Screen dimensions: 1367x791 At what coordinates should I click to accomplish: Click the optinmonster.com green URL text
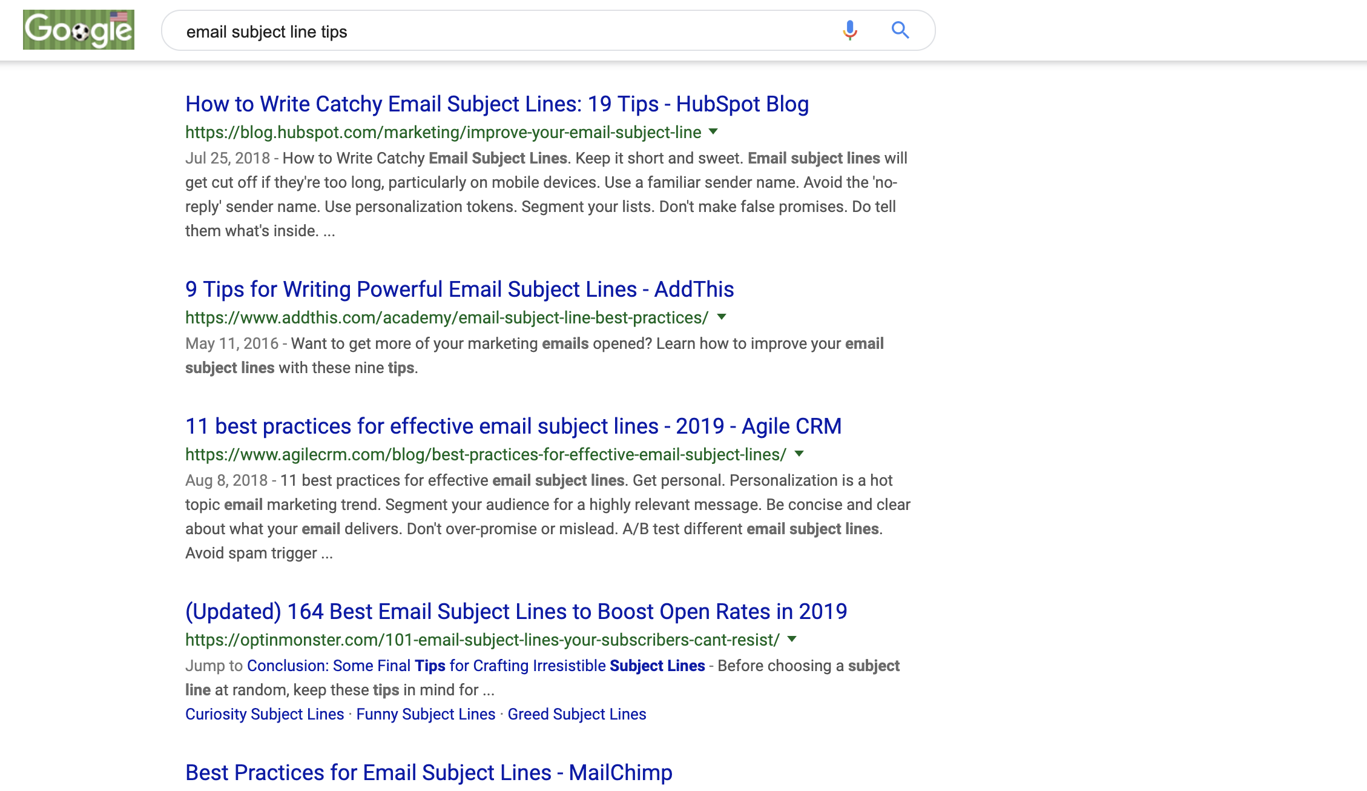pyautogui.click(x=483, y=640)
